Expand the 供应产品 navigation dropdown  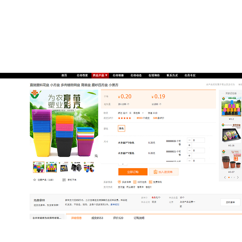[x=100, y=75]
